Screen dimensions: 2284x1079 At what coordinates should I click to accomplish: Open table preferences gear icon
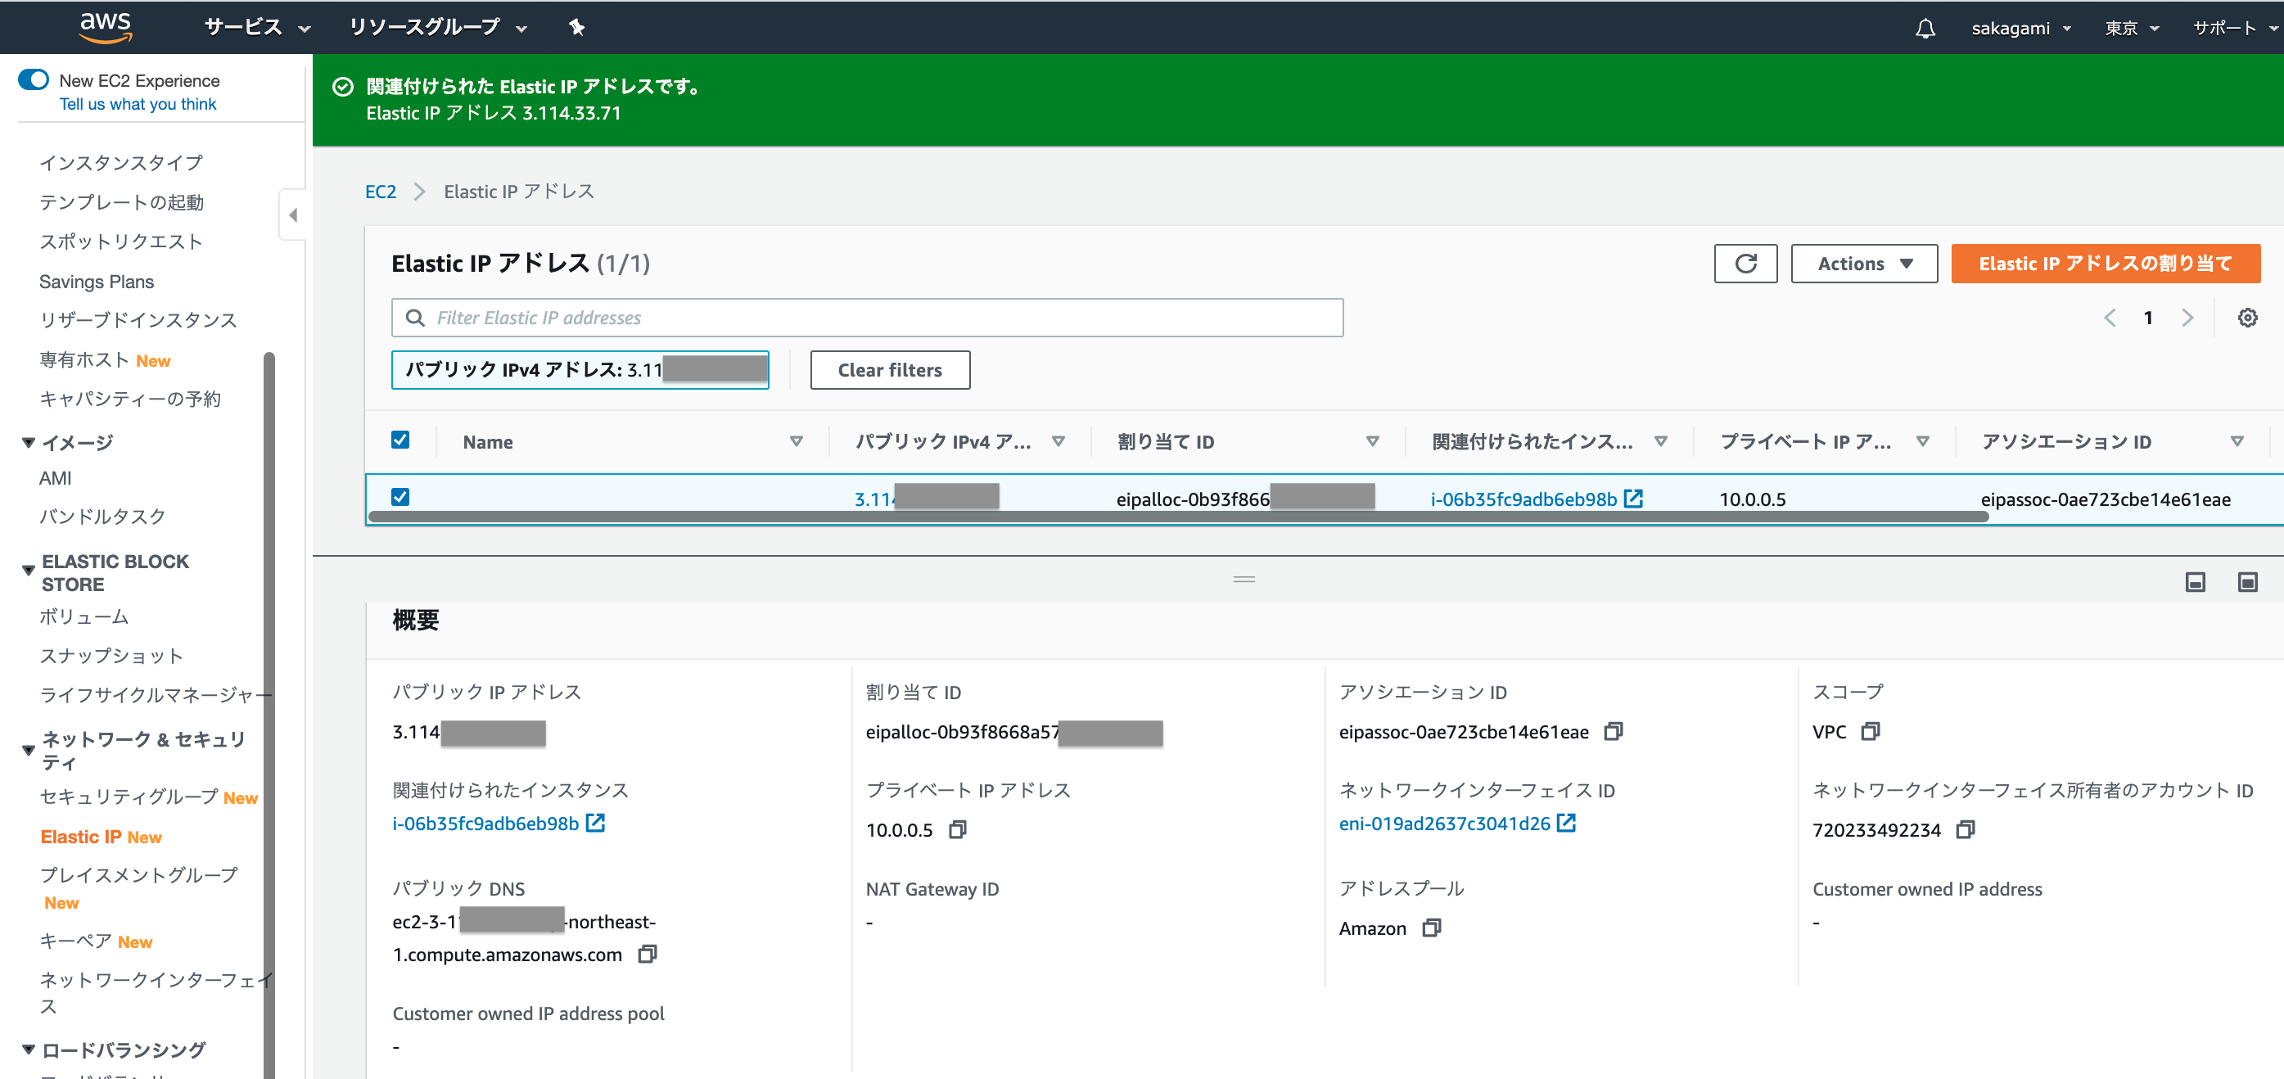[x=2247, y=318]
